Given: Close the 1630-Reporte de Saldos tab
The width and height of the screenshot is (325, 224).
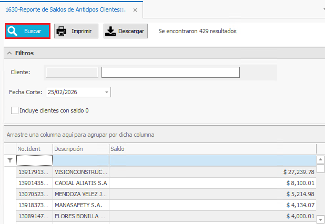Looking at the screenshot, I should click(x=136, y=10).
